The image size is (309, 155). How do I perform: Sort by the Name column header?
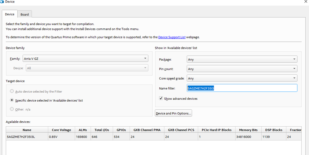coord(27,130)
